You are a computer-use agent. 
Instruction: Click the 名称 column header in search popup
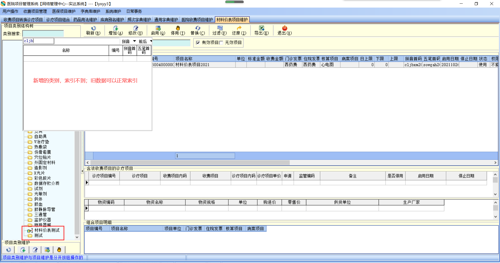click(x=66, y=50)
